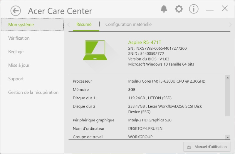Screen dimensions: 235x154
Task: Click the Nom d'ordinateur label
Action: click(x=89, y=128)
